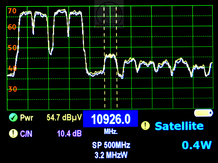Viewport: 218px width, 163px height.
Task: Click the 0.4W power consumption value
Action: [197, 145]
